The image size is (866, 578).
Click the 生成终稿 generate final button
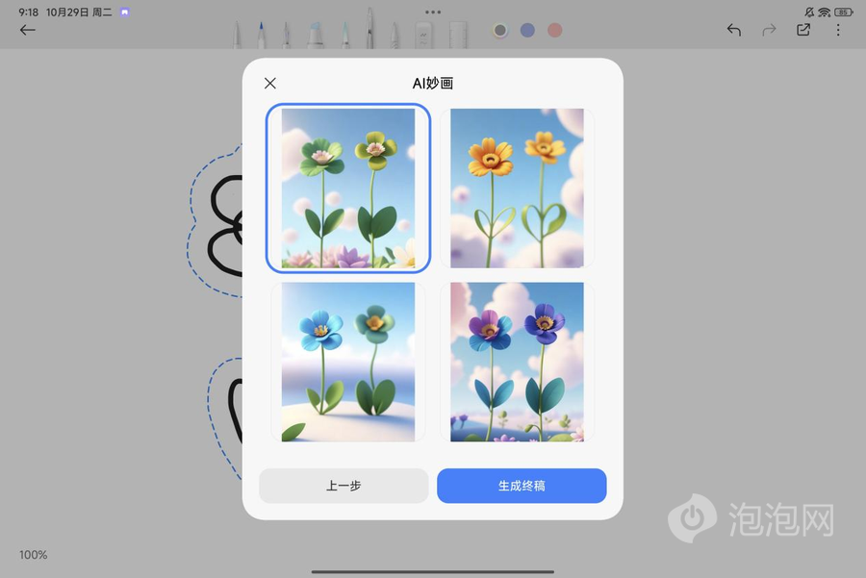pos(522,486)
